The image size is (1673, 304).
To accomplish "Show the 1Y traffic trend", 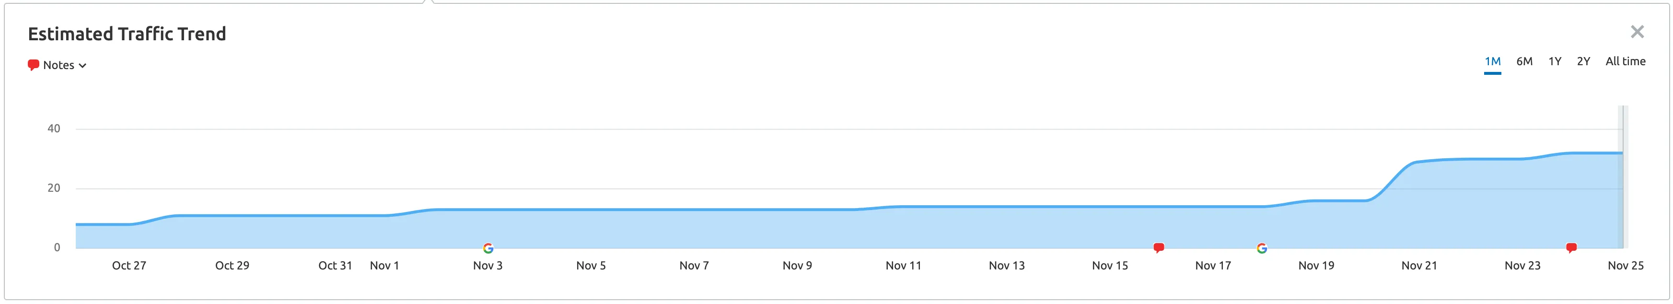I will coord(1554,62).
